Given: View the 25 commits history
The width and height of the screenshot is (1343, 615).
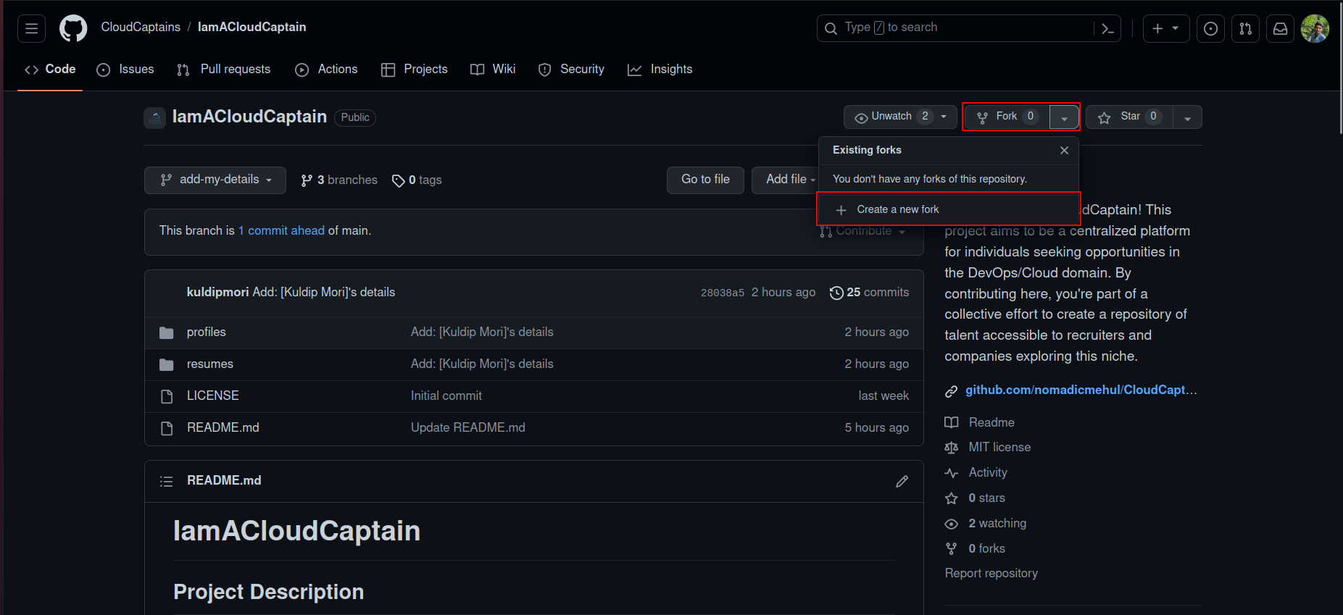Looking at the screenshot, I should 869,292.
